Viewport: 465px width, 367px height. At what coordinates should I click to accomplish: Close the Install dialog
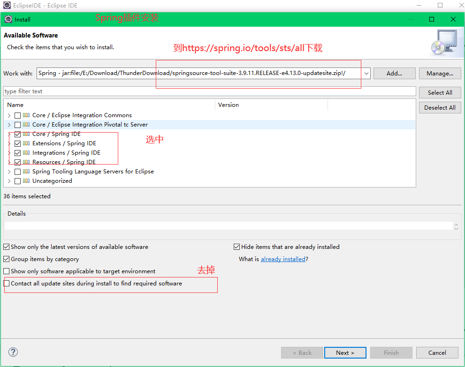[453, 19]
